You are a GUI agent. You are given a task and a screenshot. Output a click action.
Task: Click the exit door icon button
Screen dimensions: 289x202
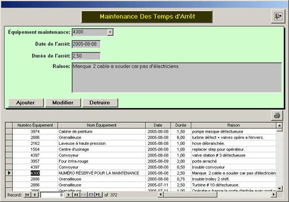[x=278, y=16]
